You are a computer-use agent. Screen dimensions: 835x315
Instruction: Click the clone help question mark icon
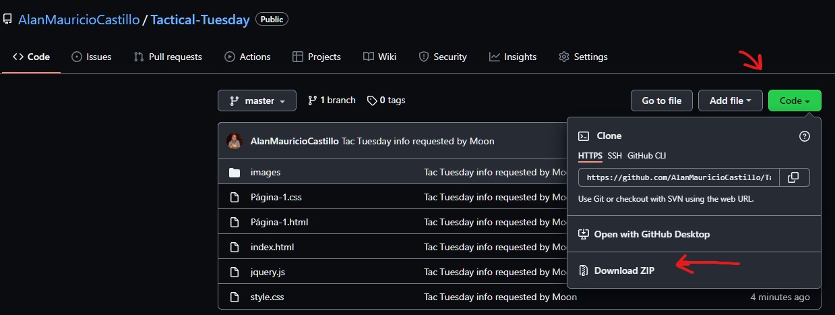pos(804,136)
